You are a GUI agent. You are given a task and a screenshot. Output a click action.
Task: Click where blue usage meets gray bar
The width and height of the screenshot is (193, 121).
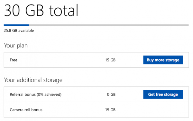click(x=29, y=25)
